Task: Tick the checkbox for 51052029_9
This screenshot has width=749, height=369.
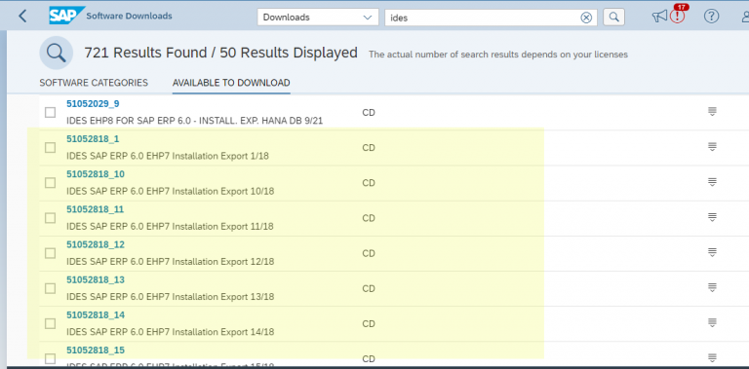Action: click(50, 113)
